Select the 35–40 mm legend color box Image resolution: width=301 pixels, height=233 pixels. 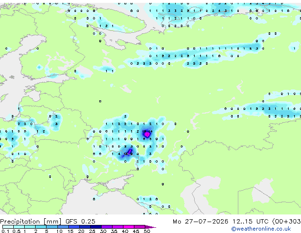[x=118, y=227]
